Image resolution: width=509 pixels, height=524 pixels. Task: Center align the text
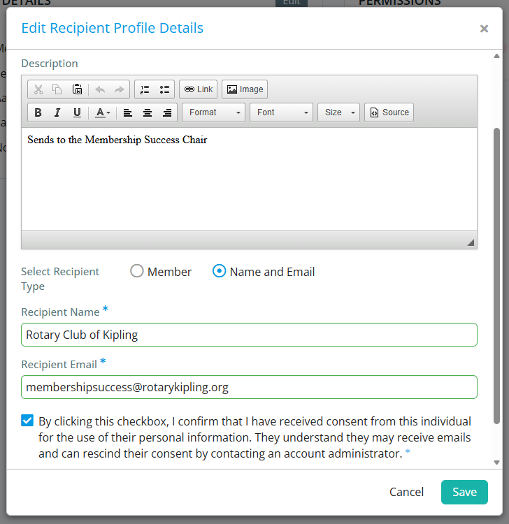coord(147,112)
